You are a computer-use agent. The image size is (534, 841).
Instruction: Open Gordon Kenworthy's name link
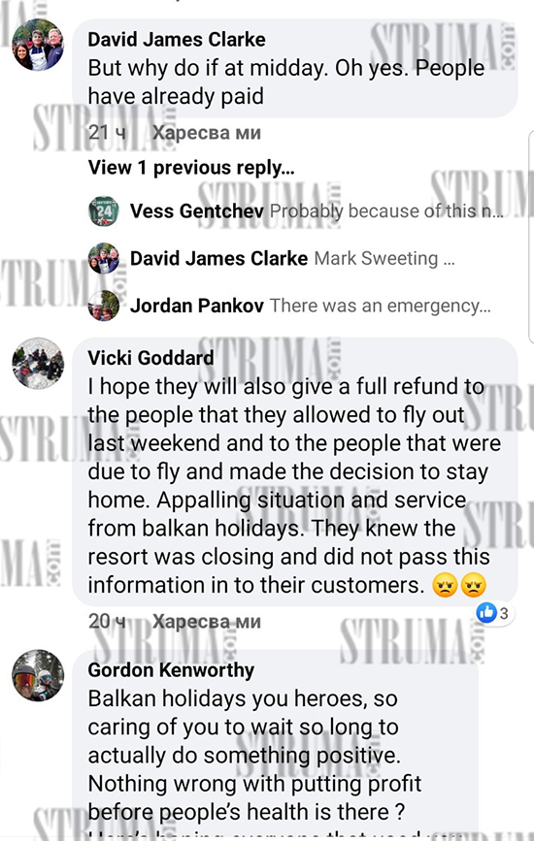point(171,670)
